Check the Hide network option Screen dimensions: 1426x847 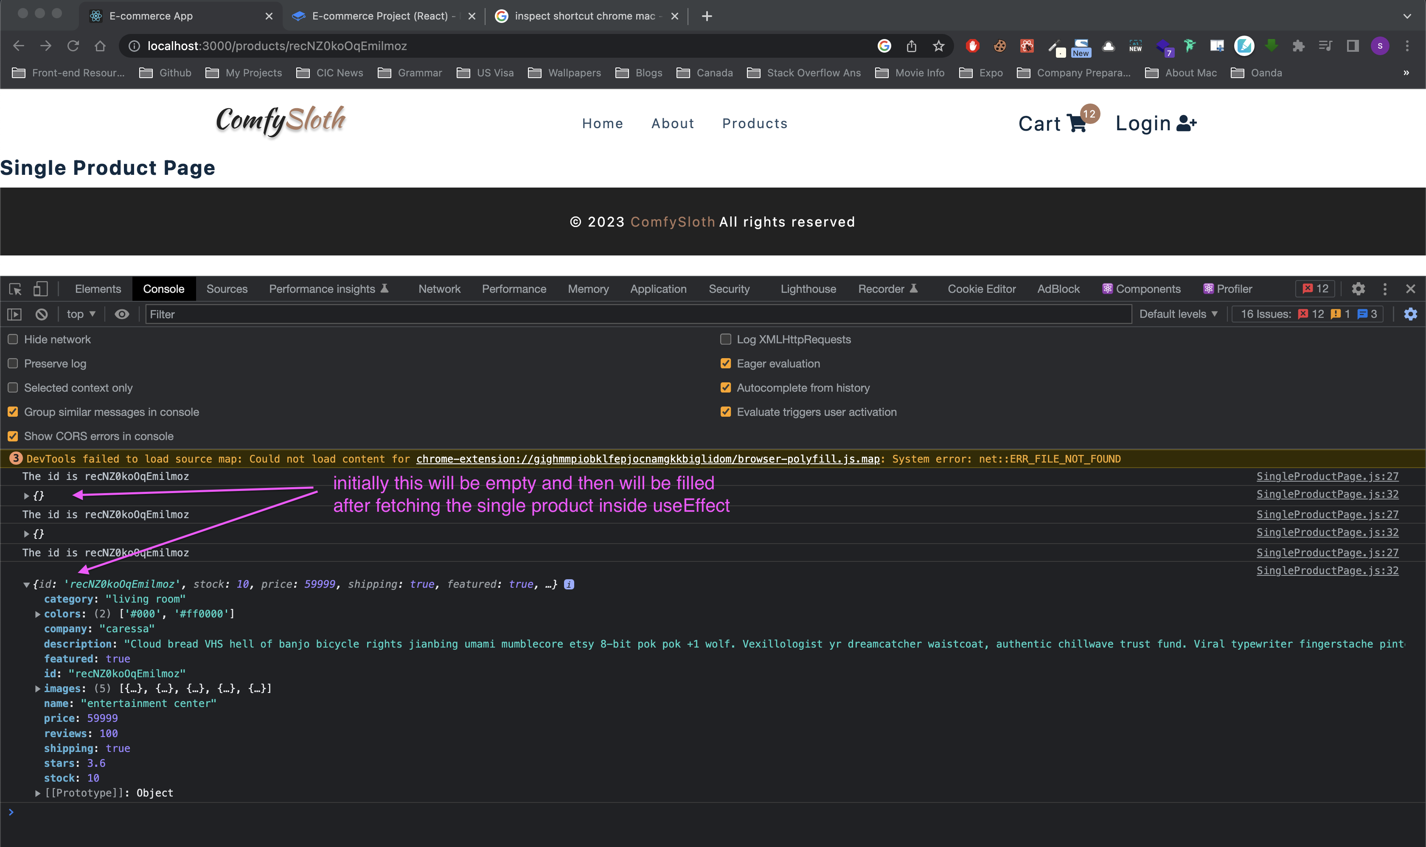pyautogui.click(x=13, y=339)
